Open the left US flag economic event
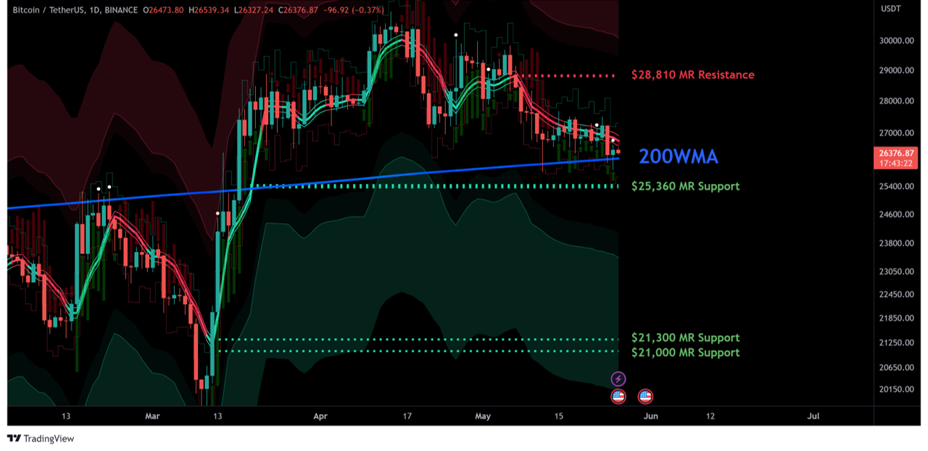 click(618, 396)
